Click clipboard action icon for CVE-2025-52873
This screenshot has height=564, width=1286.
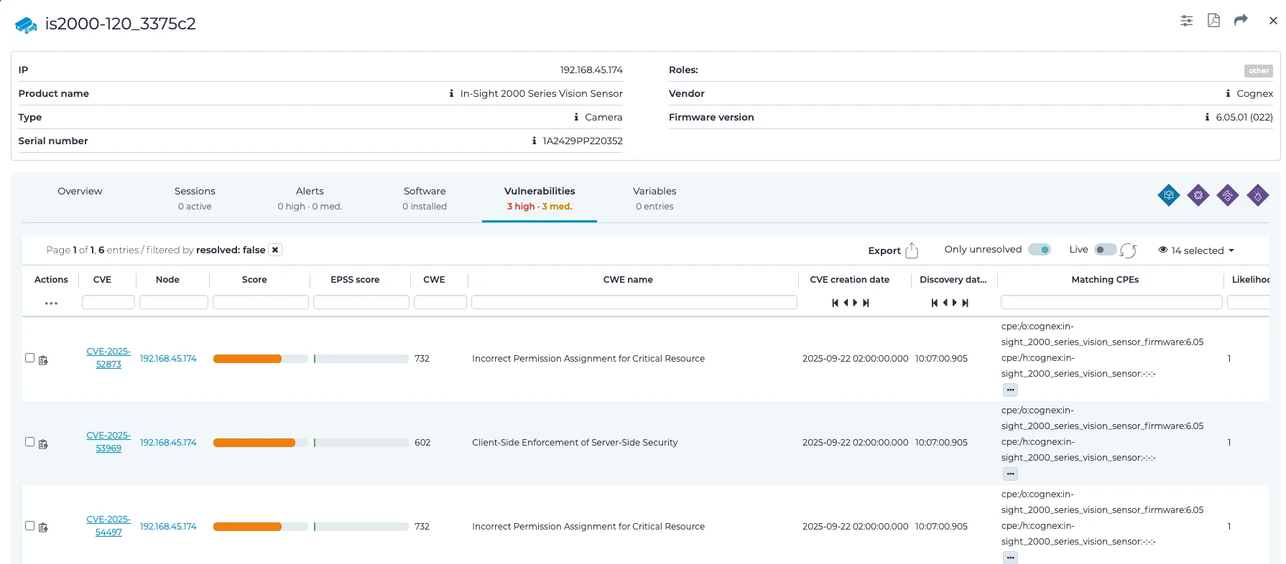pyautogui.click(x=43, y=359)
